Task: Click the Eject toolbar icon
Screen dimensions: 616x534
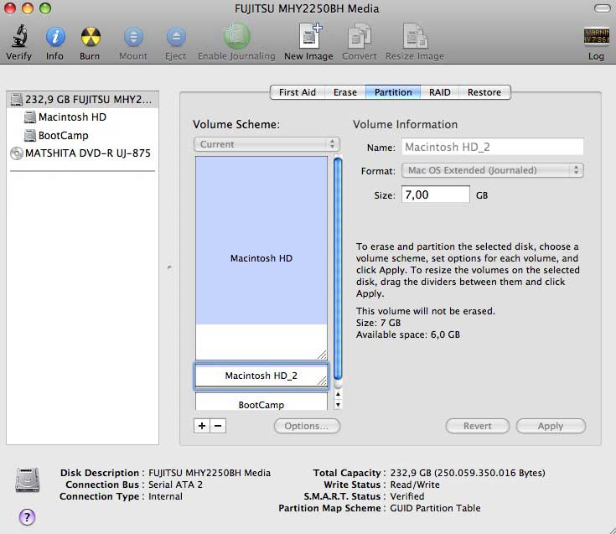Action: tap(176, 37)
